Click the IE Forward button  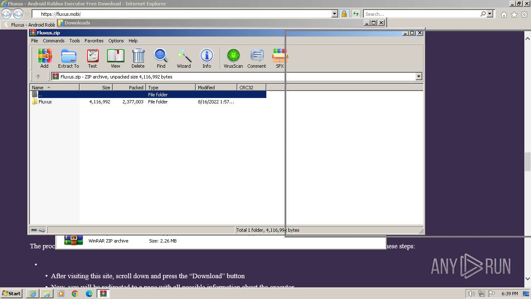click(x=18, y=14)
